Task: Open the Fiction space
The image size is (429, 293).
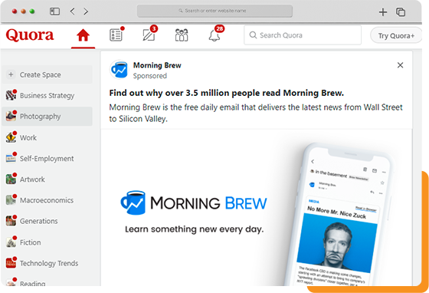Action: [x=47, y=242]
